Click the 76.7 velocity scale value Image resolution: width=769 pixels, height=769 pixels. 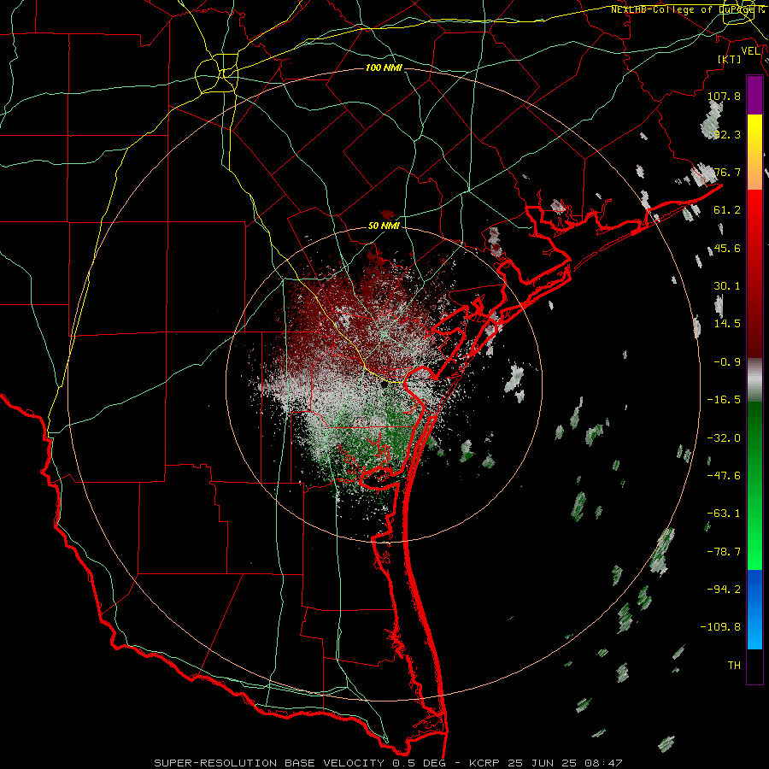point(727,172)
